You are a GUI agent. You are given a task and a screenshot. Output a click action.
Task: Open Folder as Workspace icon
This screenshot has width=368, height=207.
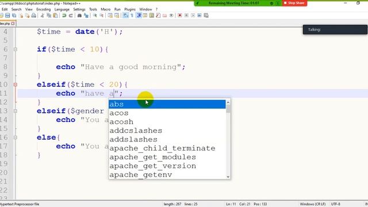point(165,16)
